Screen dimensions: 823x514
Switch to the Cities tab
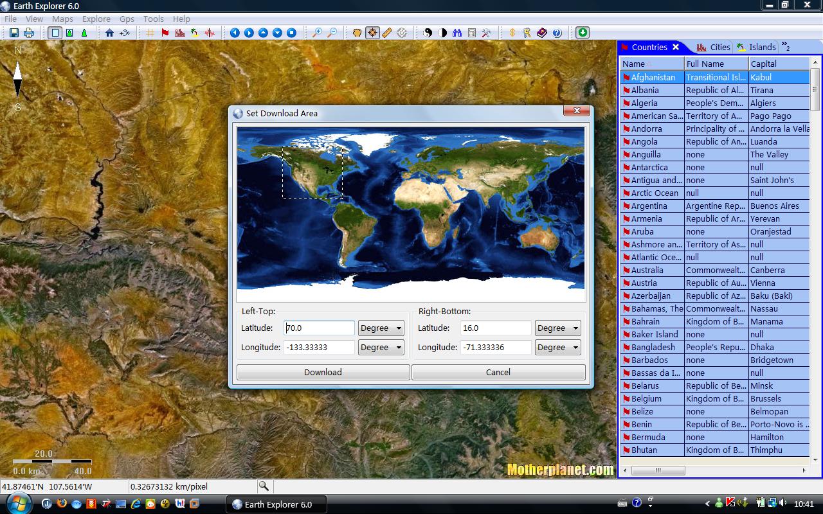(x=718, y=46)
